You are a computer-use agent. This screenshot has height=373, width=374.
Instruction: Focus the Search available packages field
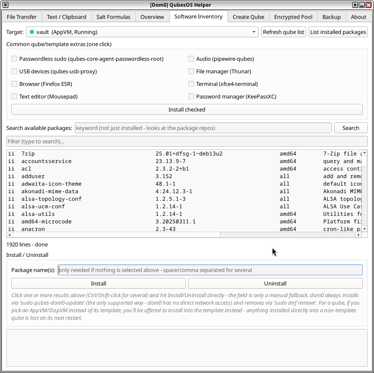[203, 128]
